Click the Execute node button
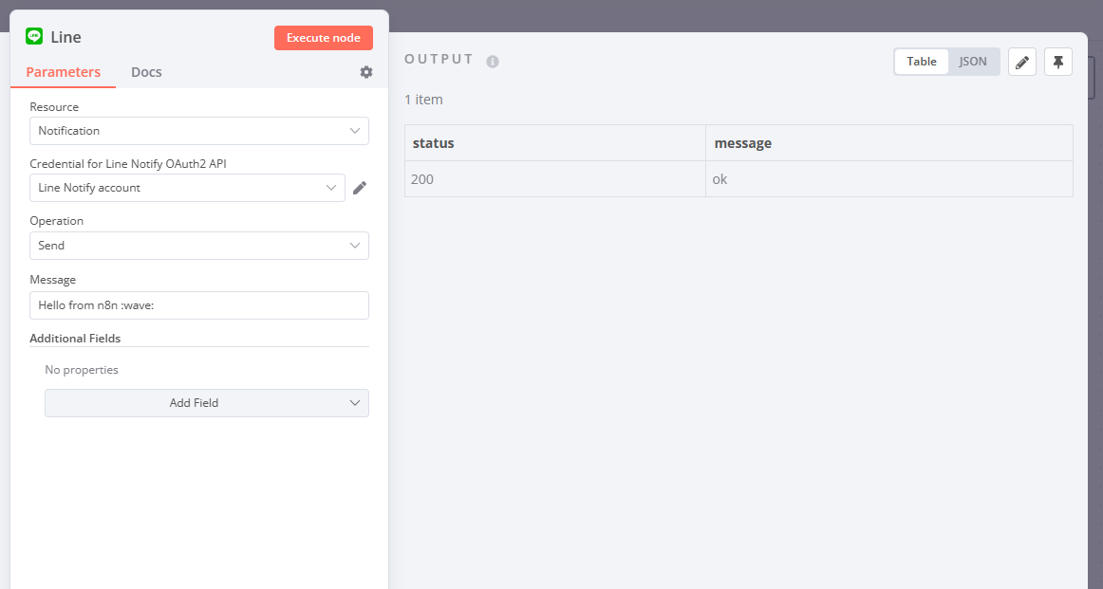The image size is (1103, 589). (x=324, y=38)
